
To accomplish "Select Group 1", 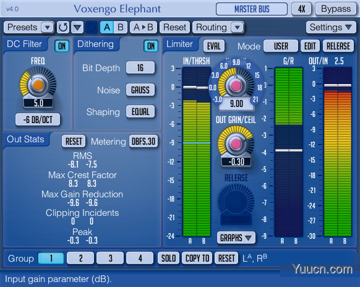I will click(x=51, y=259).
